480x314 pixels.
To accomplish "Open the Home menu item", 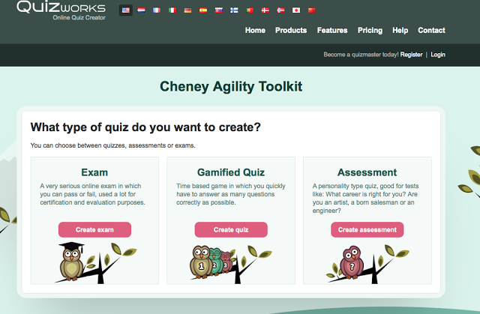I will (x=255, y=31).
